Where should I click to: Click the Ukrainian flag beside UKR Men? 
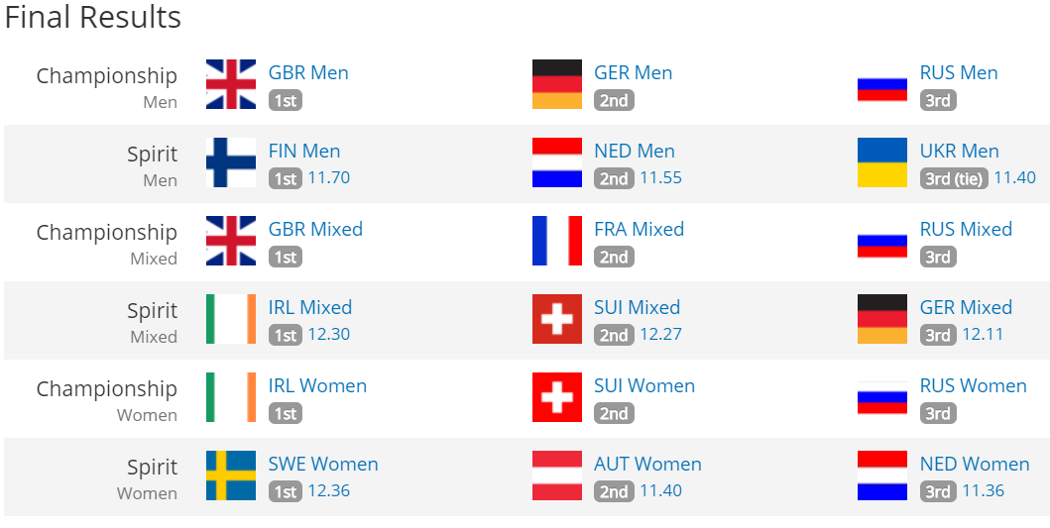(x=882, y=162)
